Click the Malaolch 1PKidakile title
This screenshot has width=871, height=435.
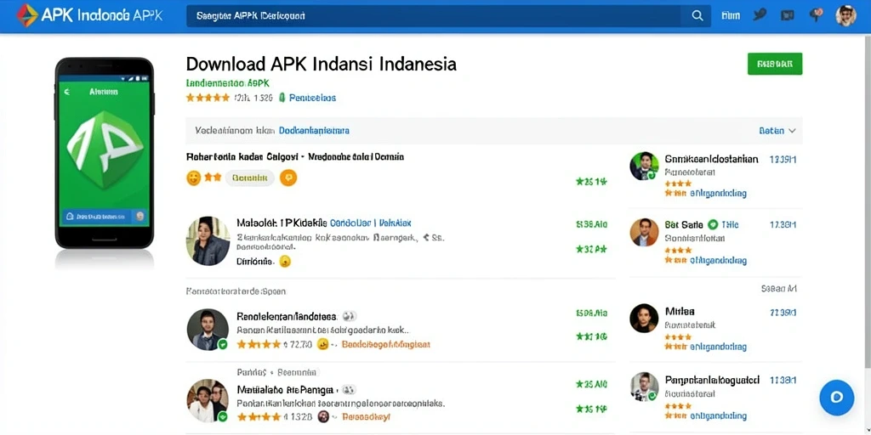click(282, 223)
